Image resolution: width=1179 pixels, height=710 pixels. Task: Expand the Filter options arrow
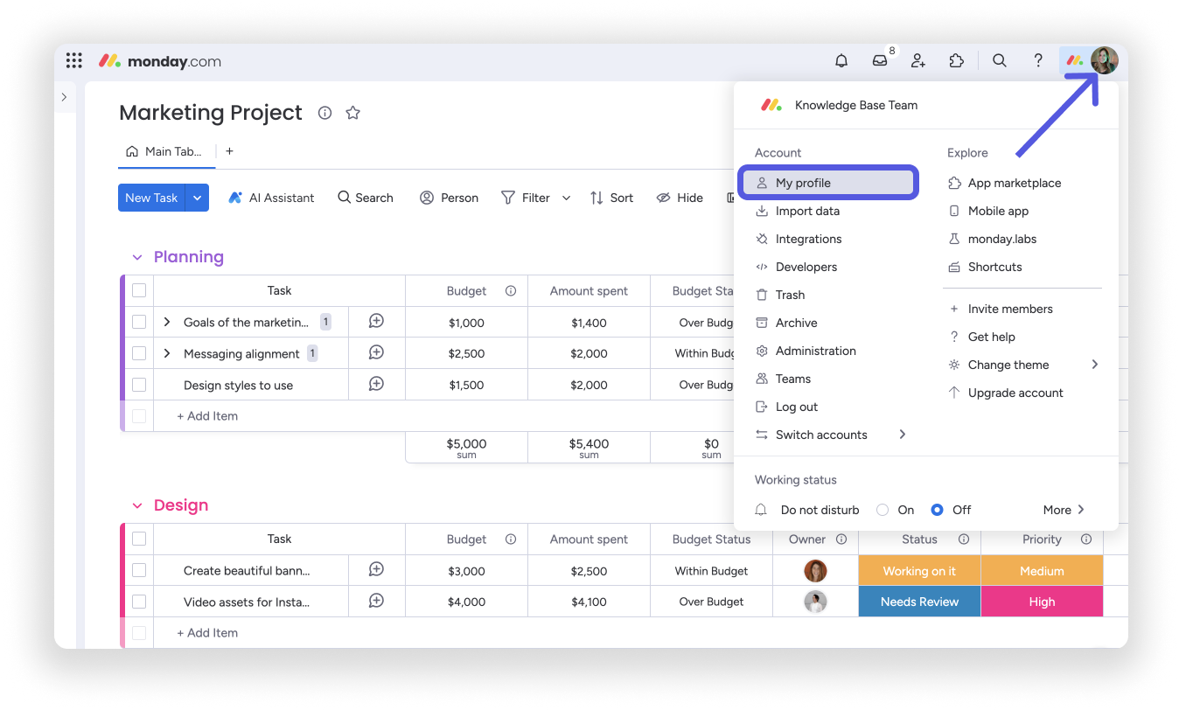click(566, 198)
